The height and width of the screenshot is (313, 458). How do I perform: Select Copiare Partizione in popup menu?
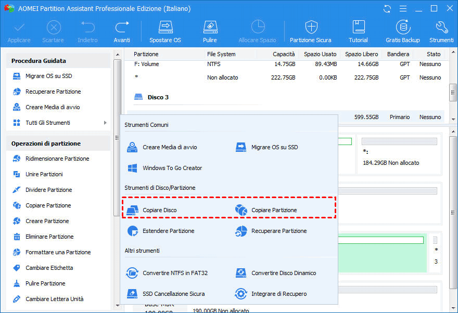[x=266, y=210]
